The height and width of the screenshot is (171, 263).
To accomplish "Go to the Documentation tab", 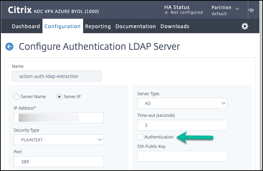I will 135,26.
